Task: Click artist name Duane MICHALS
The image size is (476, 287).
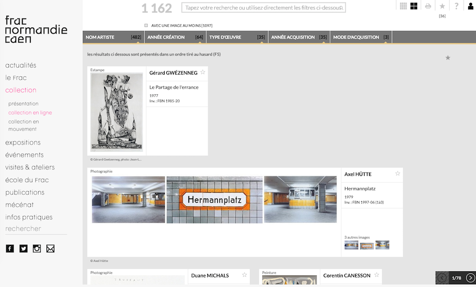Action: (x=210, y=276)
